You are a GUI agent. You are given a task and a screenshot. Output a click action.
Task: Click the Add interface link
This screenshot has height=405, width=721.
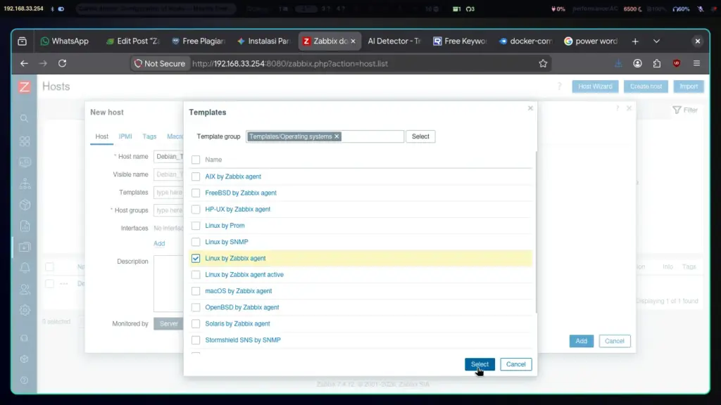[x=159, y=243]
